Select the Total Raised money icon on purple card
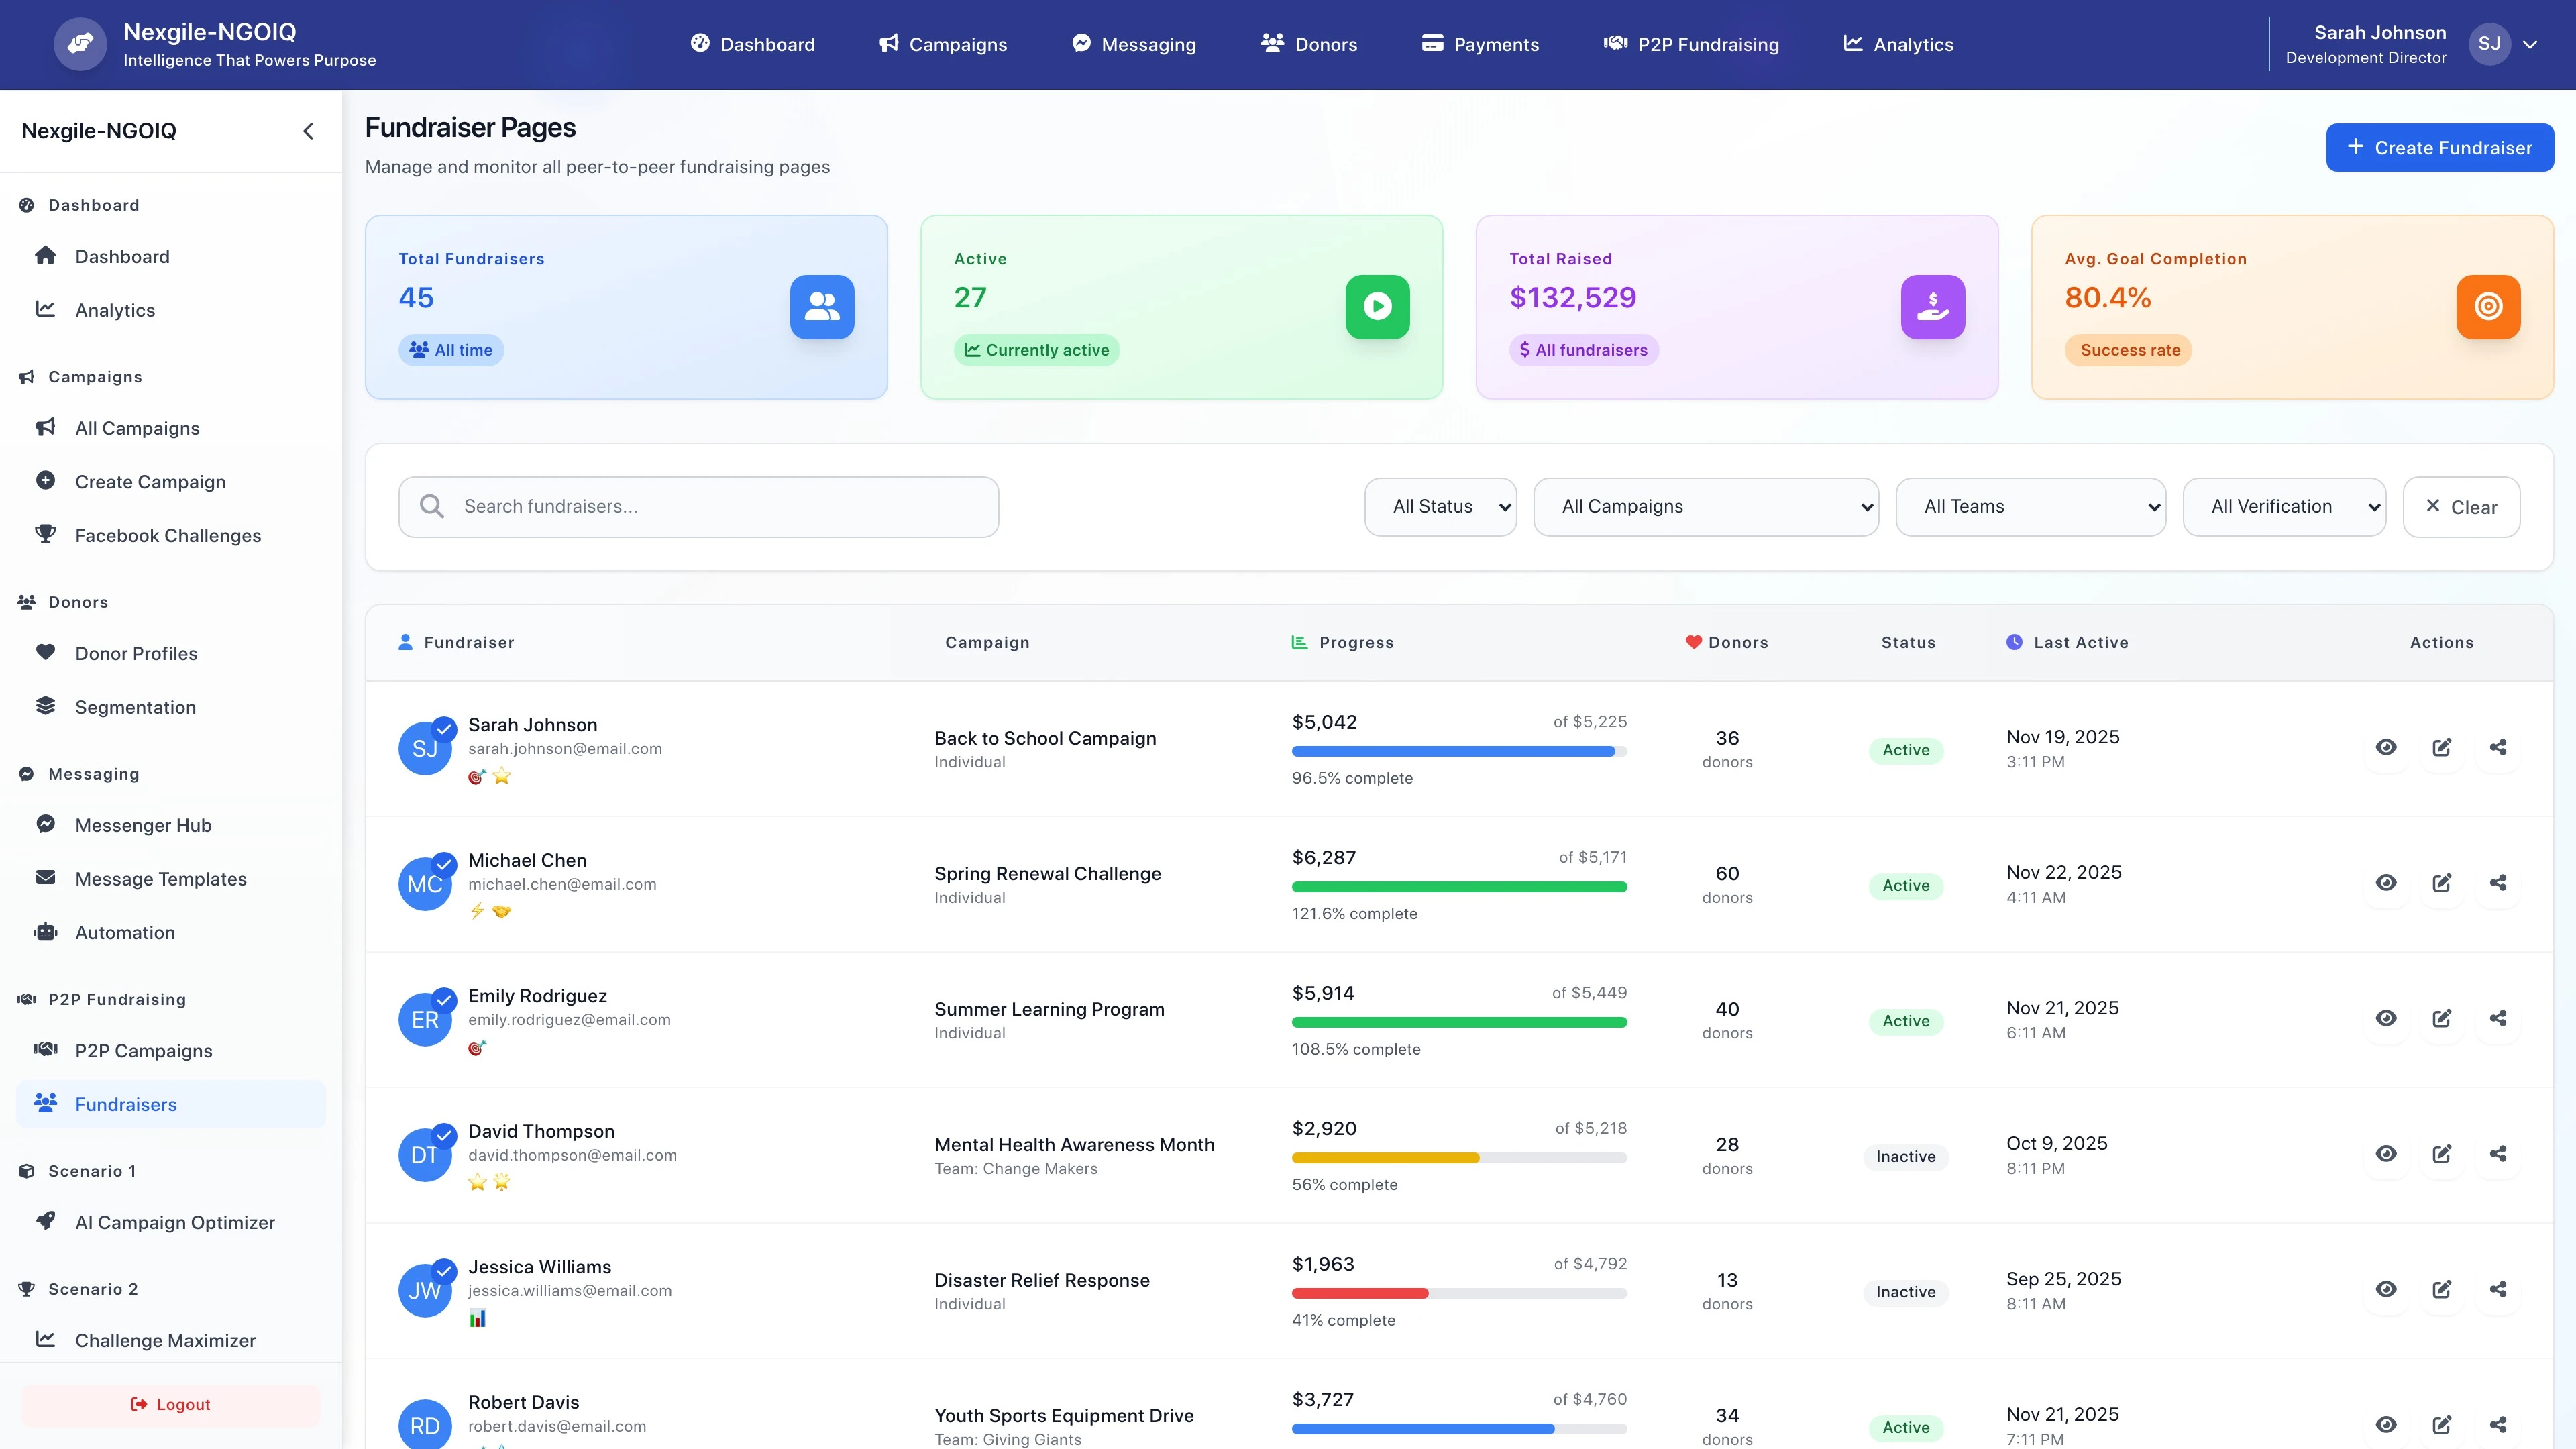Image resolution: width=2576 pixels, height=1449 pixels. pyautogui.click(x=1932, y=307)
